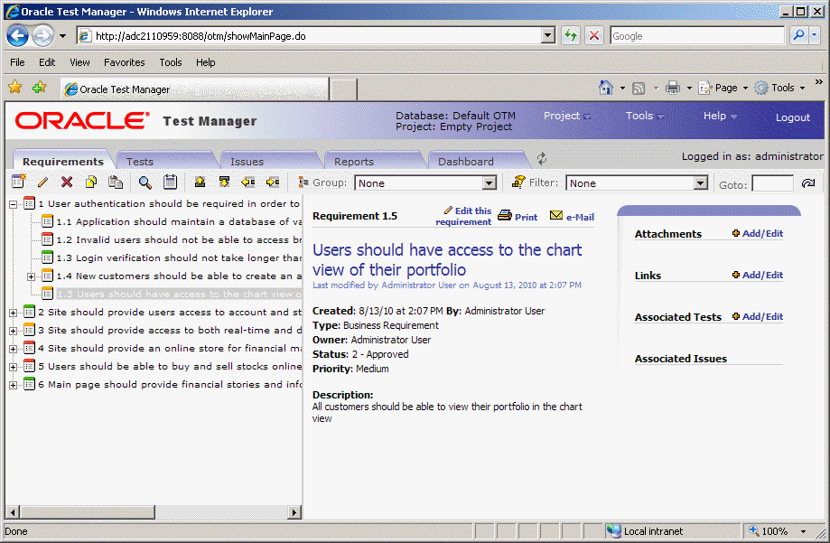
Task: Select requirement 1.1 Application should maintain
Action: 179,222
